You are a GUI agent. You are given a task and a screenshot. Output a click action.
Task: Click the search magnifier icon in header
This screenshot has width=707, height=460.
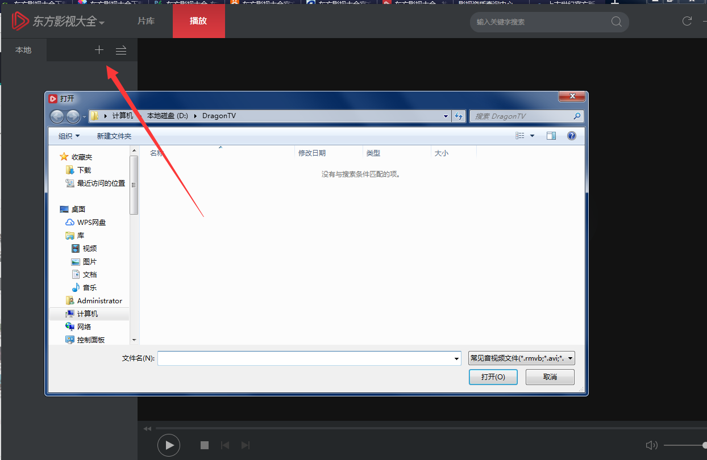tap(616, 22)
